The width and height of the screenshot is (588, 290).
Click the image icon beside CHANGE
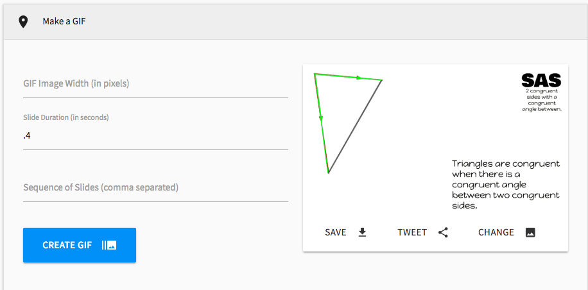pos(530,232)
